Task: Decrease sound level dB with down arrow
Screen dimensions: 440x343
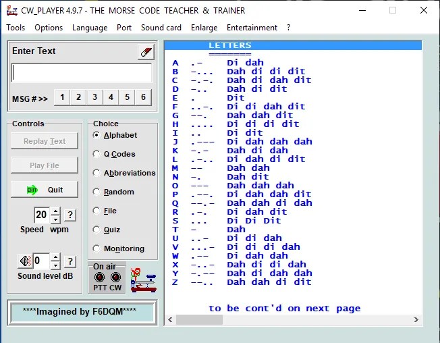Action: coord(56,265)
